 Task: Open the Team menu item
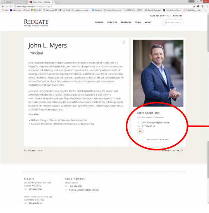point(138,22)
